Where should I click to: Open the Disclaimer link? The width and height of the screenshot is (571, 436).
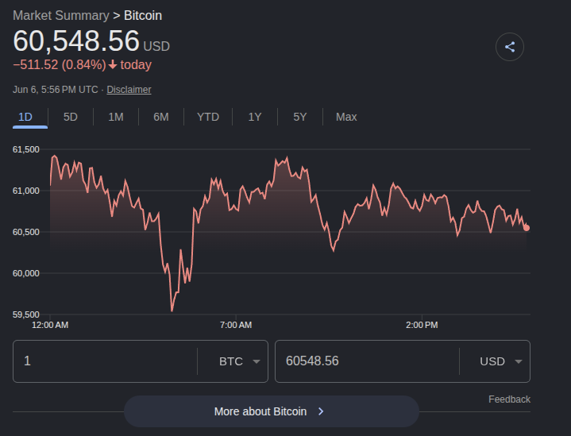129,90
